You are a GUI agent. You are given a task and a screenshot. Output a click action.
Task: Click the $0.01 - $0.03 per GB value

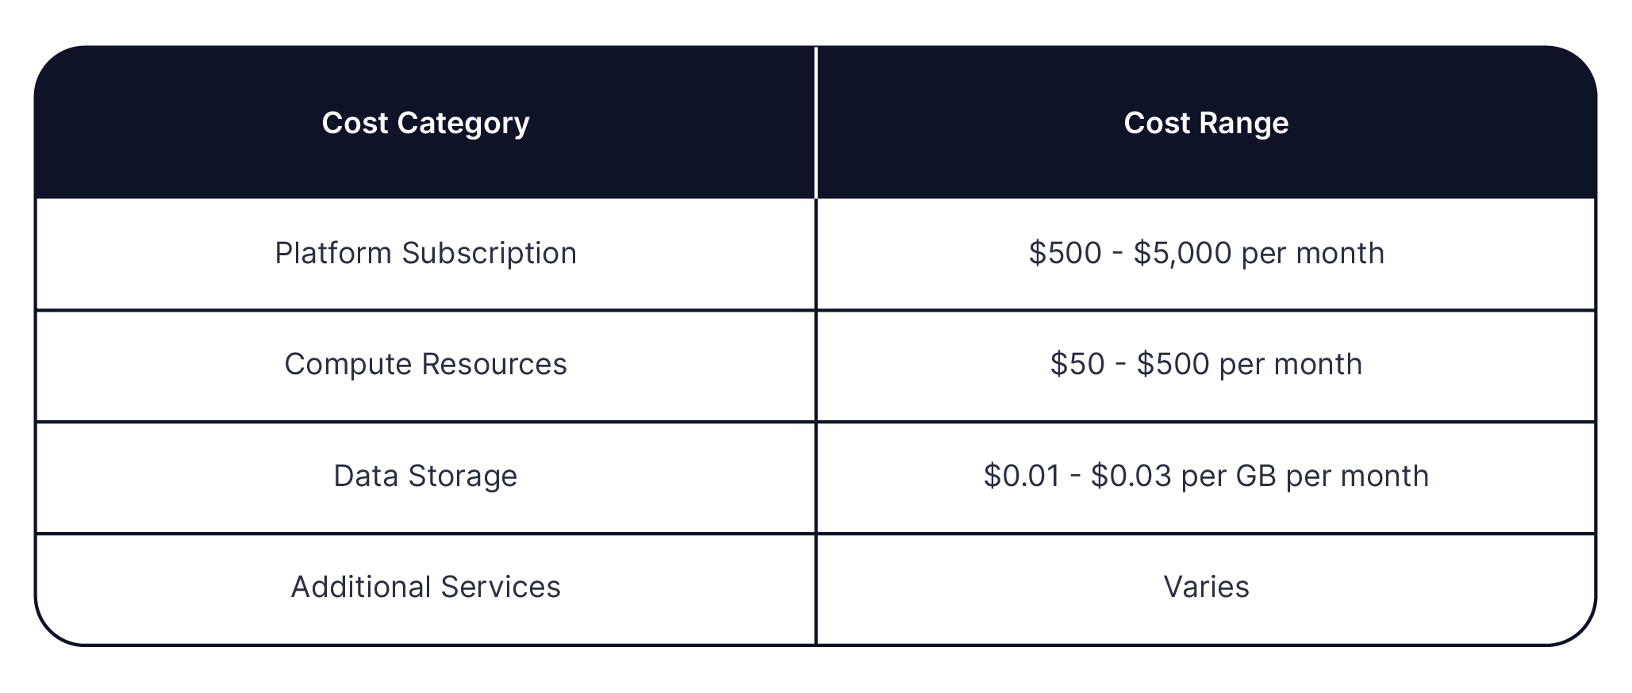tap(1130, 476)
